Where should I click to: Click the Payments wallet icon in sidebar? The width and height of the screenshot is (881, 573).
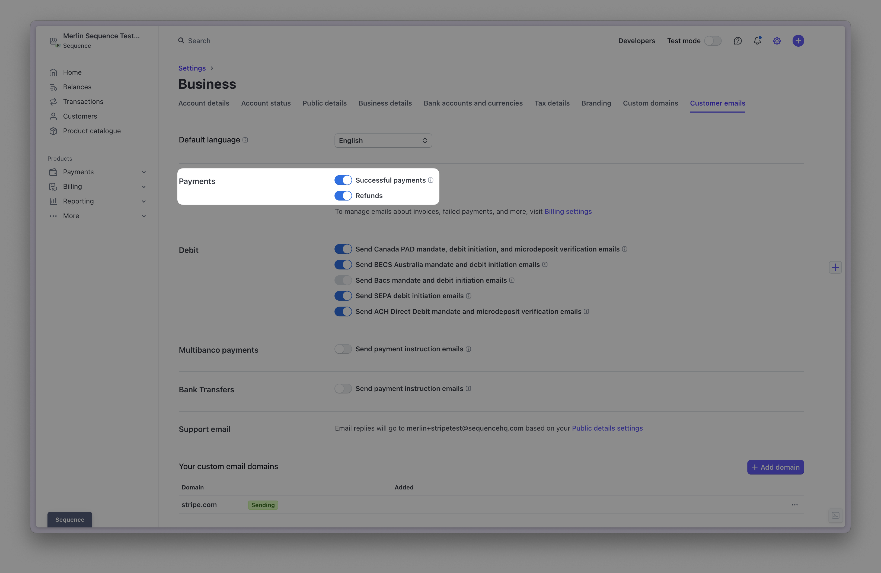pos(53,172)
